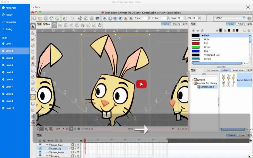Expand the Symbols folder in Library
253x158 pixels.
coord(193,80)
